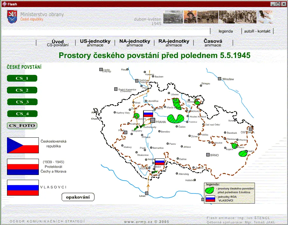
Task: Click the Wrocław city square marker
Action: [220, 79]
